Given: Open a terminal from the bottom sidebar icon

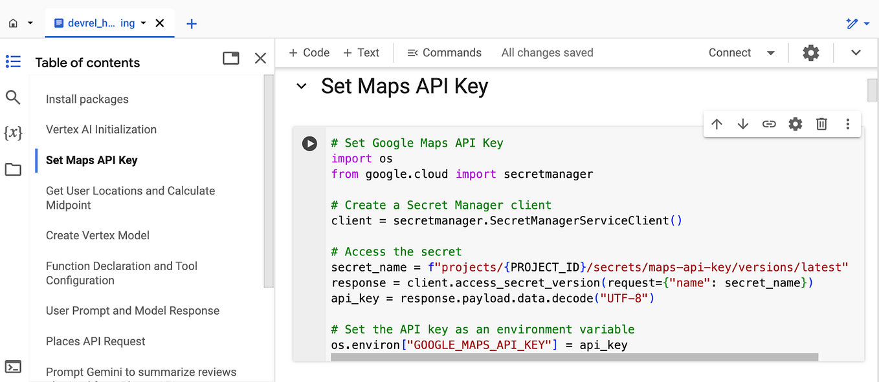Looking at the screenshot, I should coord(13,366).
